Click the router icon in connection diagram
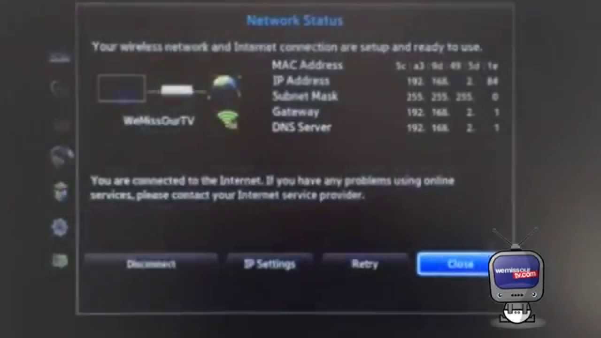 click(177, 90)
